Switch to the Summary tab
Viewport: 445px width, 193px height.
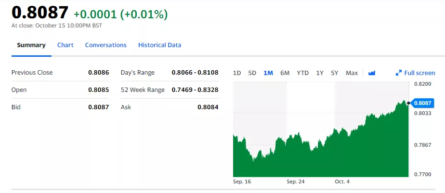pyautogui.click(x=31, y=45)
